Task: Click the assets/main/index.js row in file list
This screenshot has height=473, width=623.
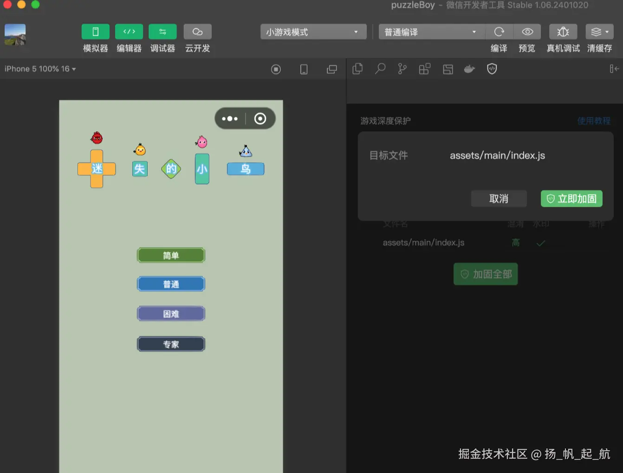Action: (423, 243)
